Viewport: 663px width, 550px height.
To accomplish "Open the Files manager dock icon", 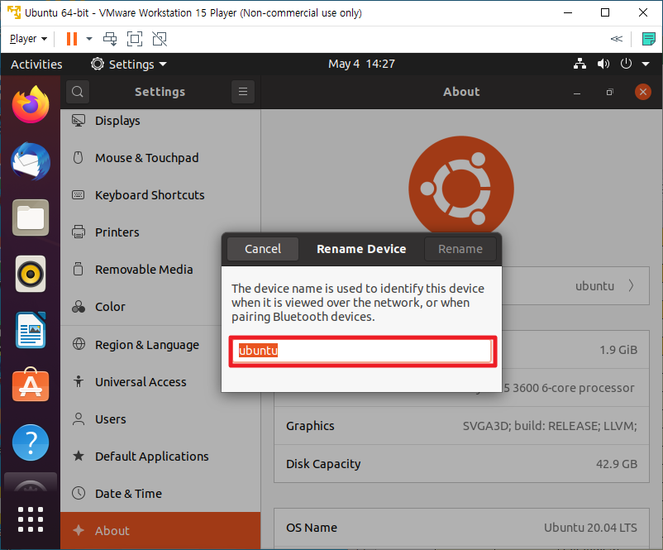I will (31, 218).
